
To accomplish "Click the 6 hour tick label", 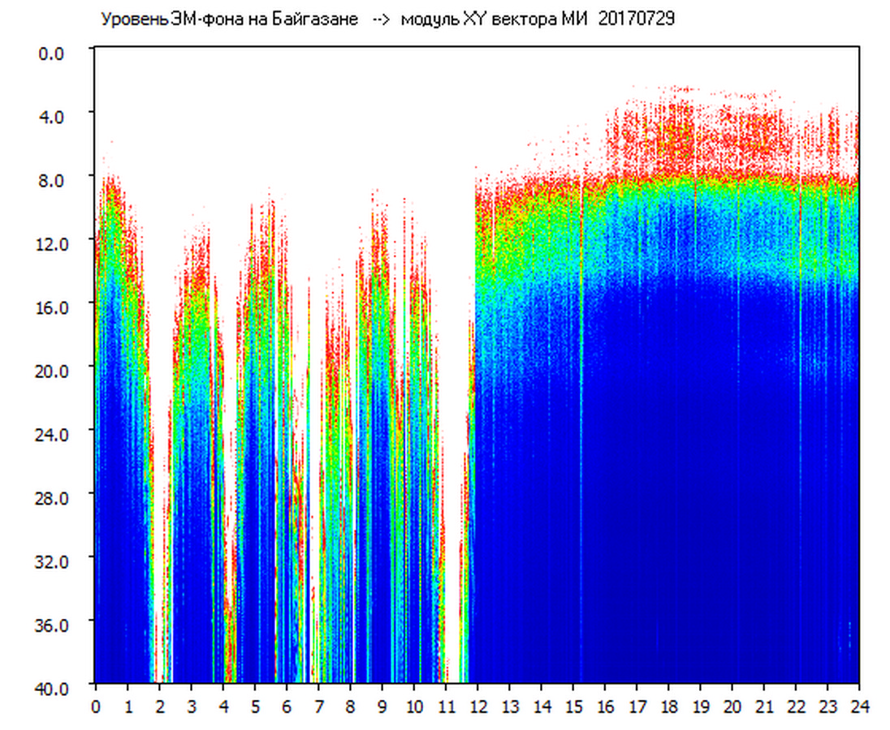I will pyautogui.click(x=287, y=706).
